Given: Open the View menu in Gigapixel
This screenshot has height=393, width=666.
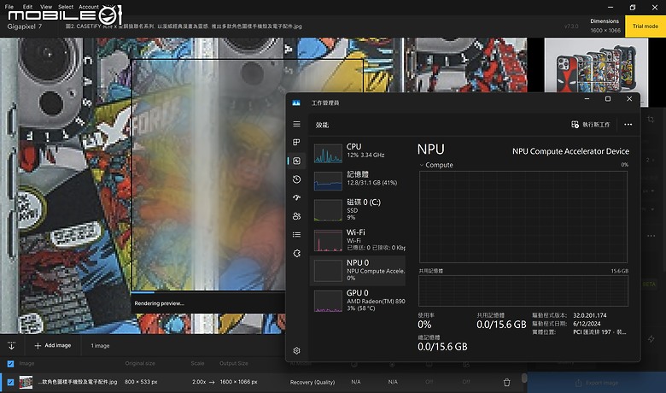Looking at the screenshot, I should point(46,7).
